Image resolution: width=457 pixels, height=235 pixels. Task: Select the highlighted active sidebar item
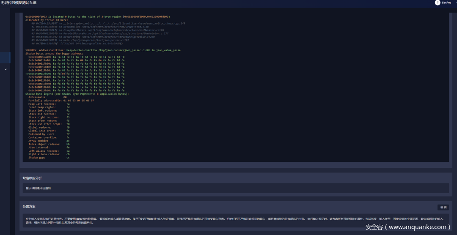pyautogui.click(x=5, y=58)
